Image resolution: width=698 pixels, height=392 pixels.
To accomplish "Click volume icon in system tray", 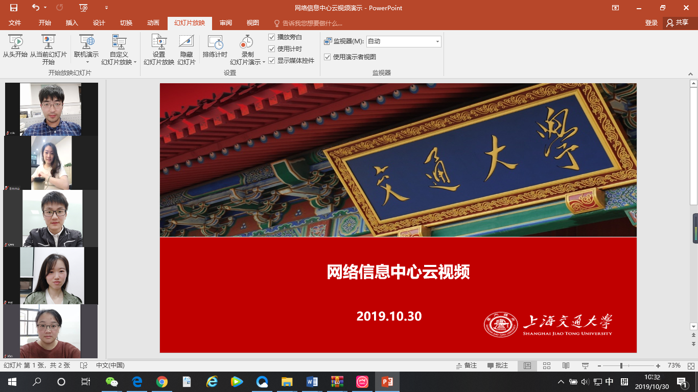I will tap(585, 382).
